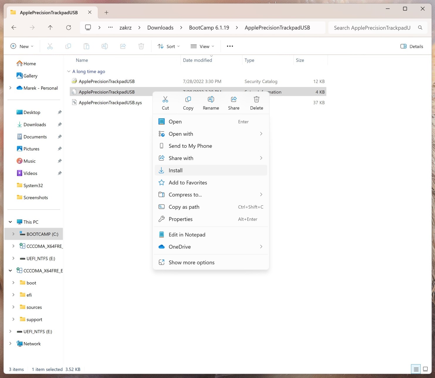Open the Compress to... submenu
The image size is (435, 378).
[x=211, y=195]
